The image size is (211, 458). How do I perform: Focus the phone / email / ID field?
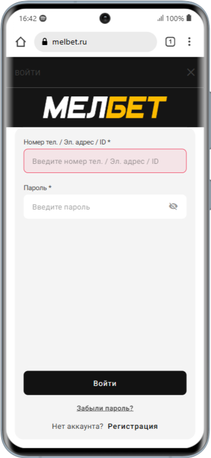(x=105, y=161)
